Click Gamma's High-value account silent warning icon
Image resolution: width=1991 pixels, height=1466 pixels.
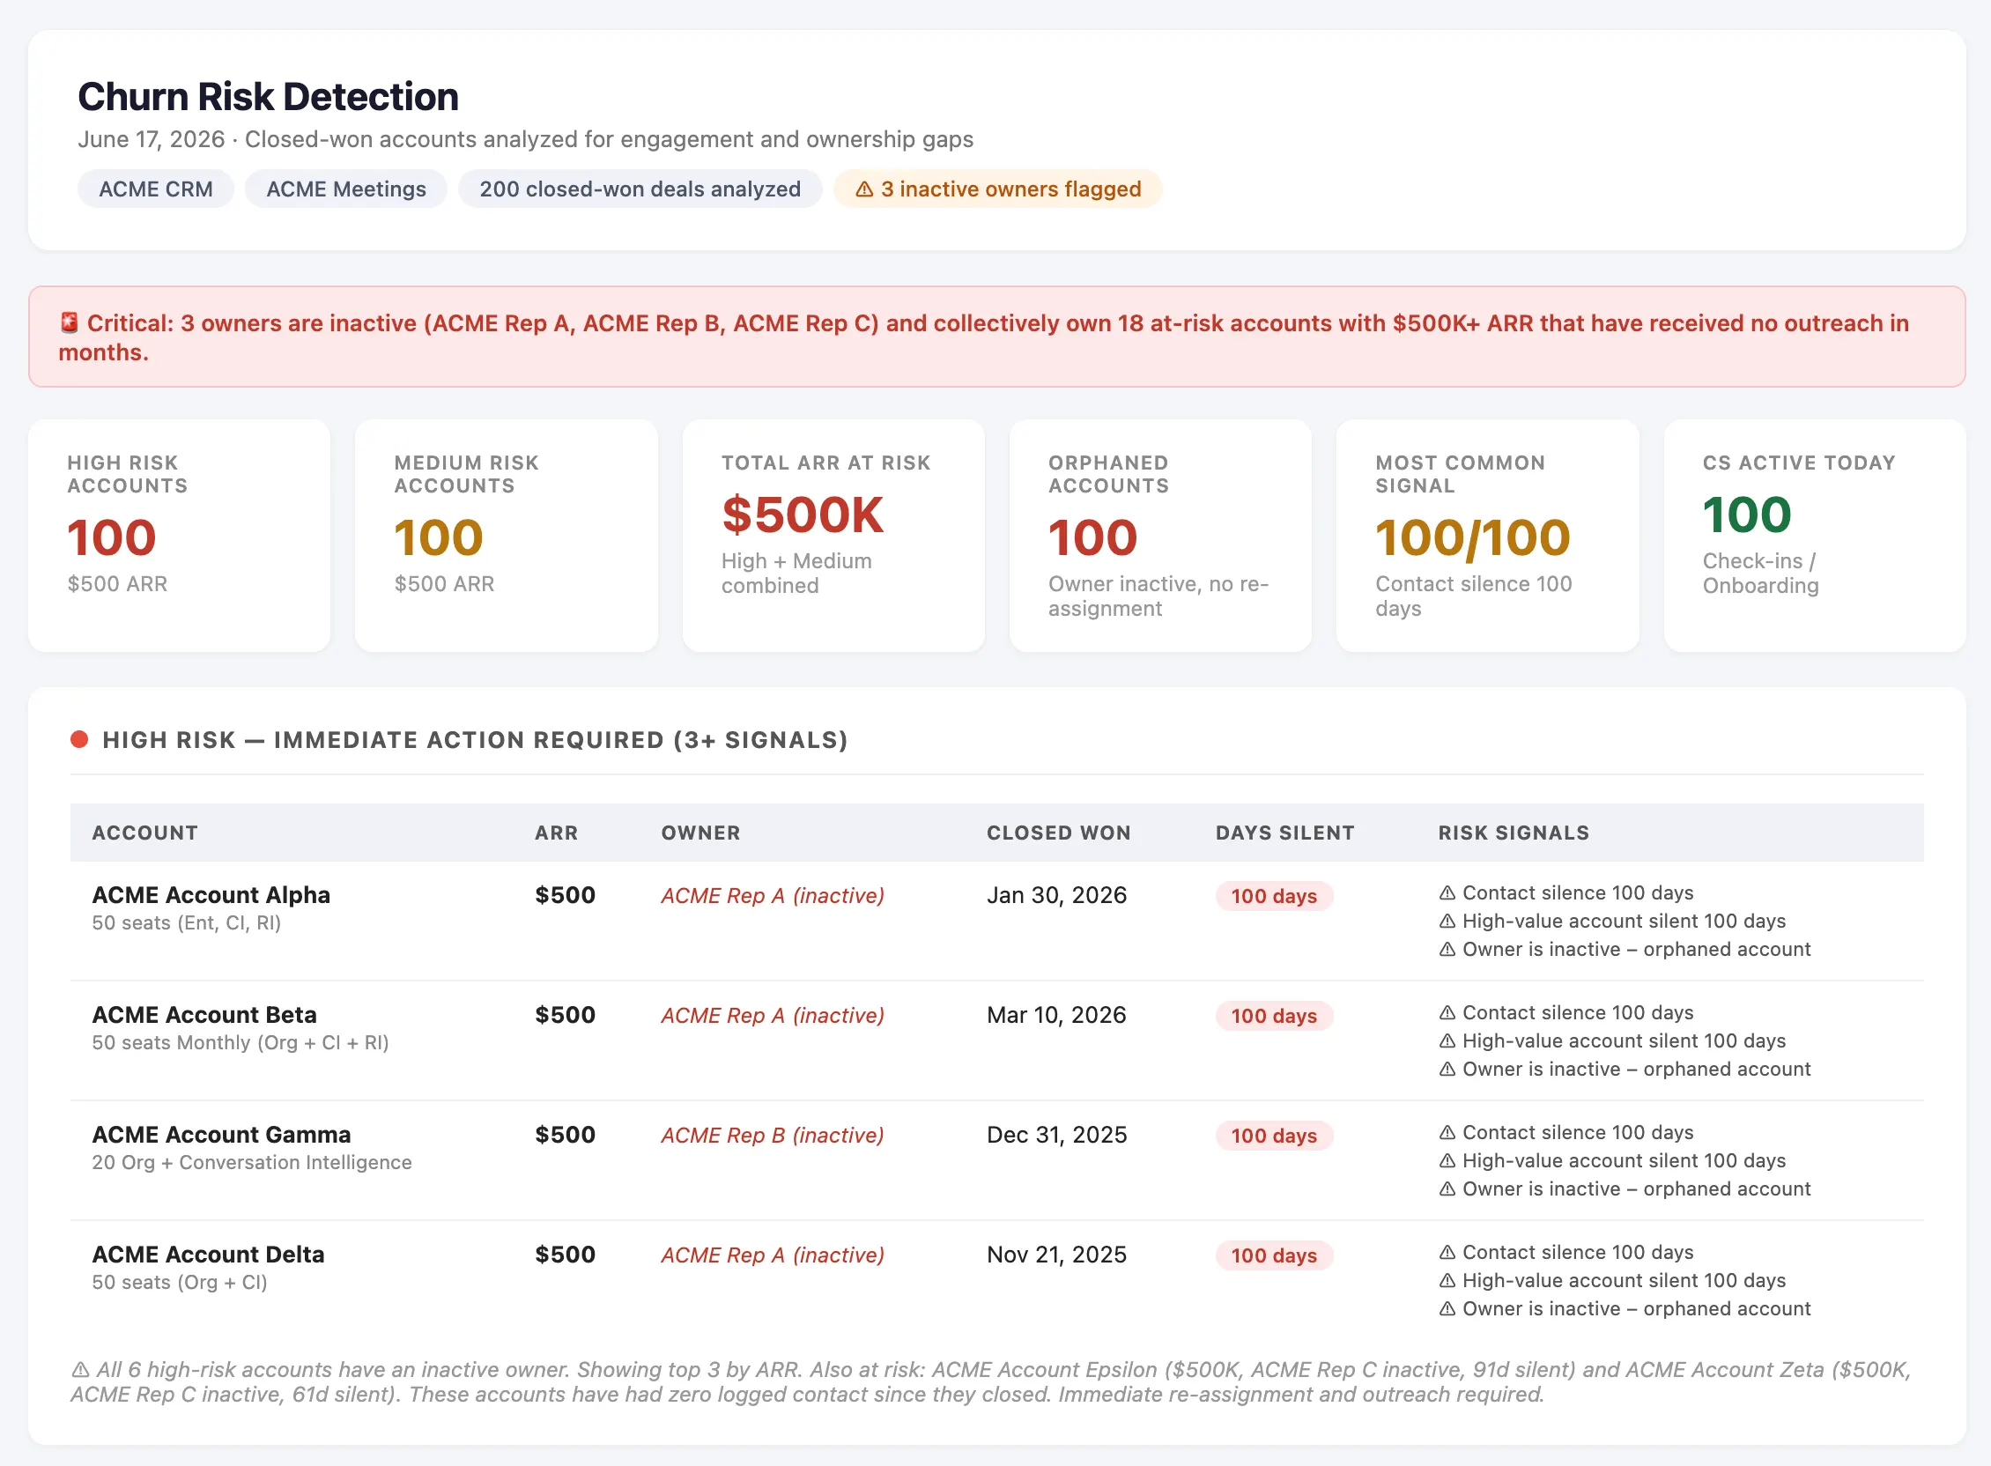1447,1161
